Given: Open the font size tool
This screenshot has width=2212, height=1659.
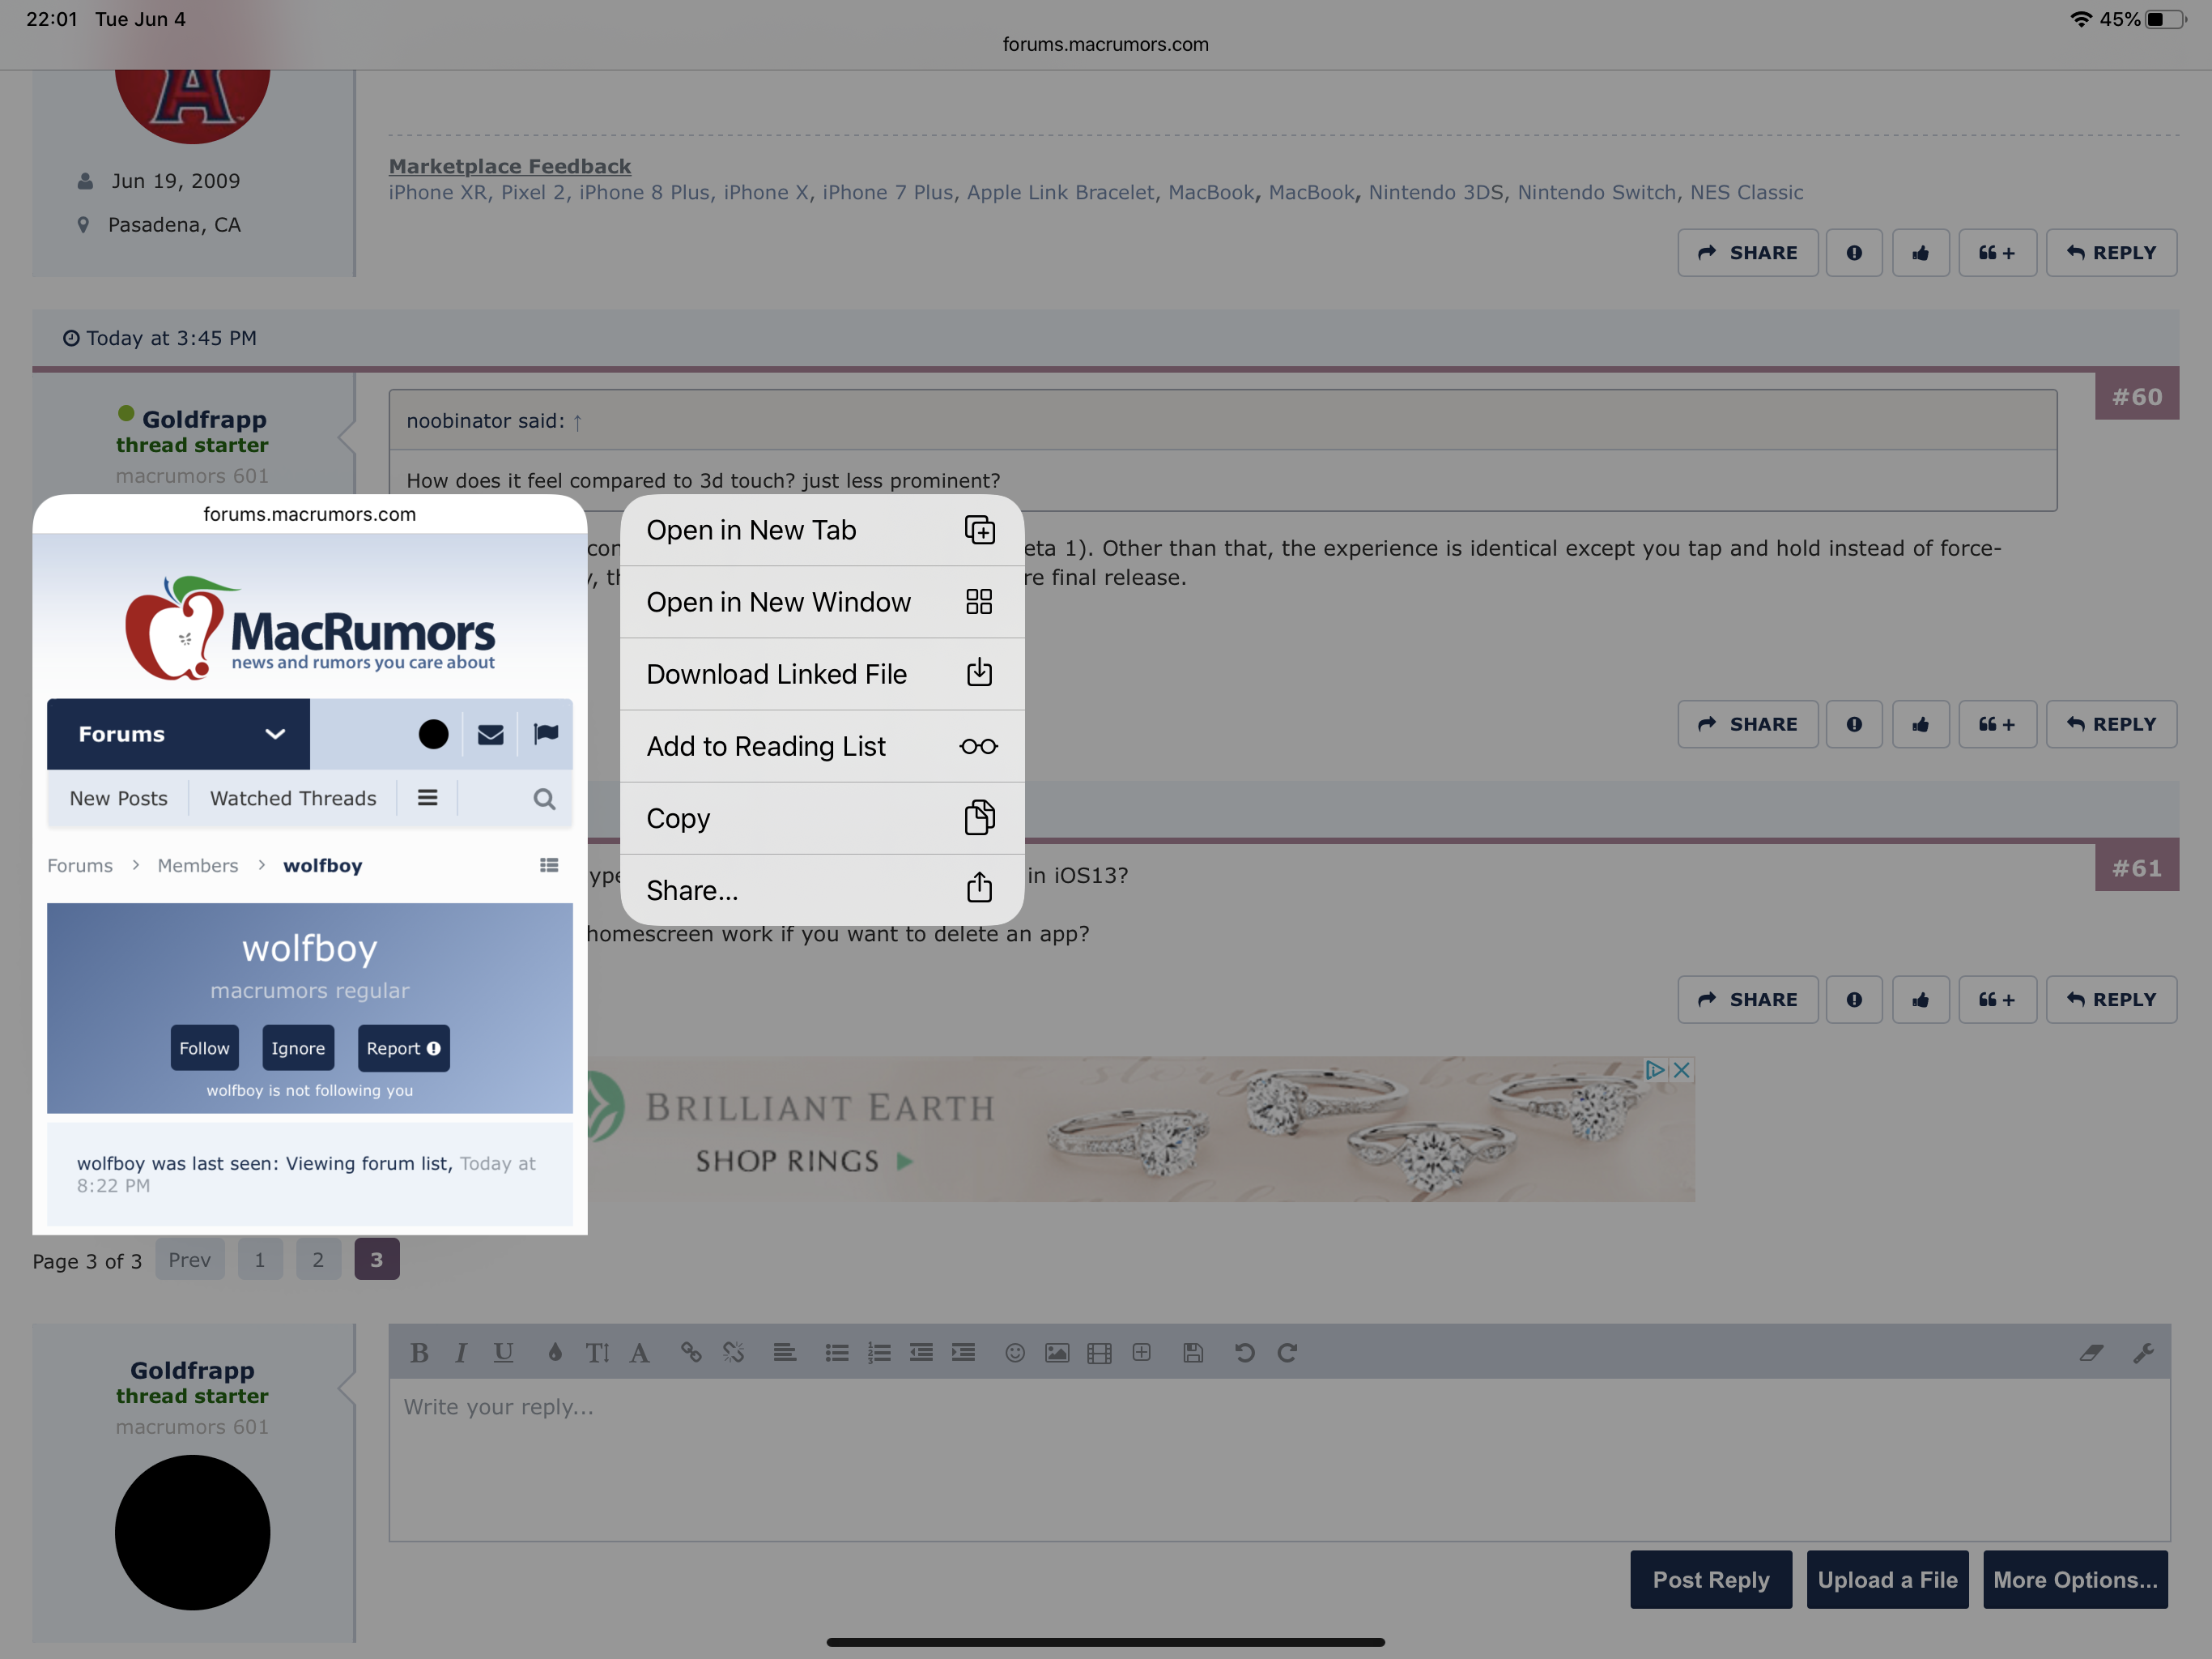Looking at the screenshot, I should (x=597, y=1353).
